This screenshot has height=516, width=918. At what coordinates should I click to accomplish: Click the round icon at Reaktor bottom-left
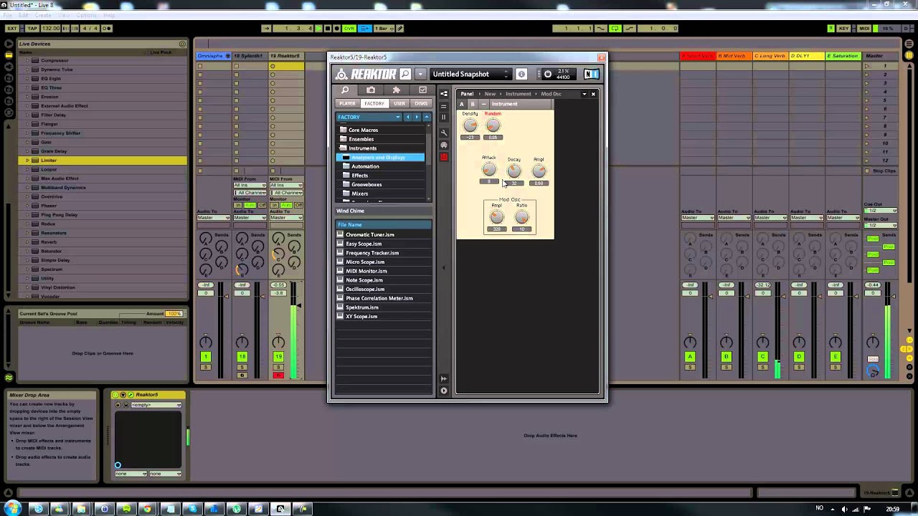444,391
